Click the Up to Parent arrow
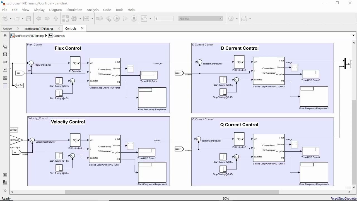 pos(56,18)
